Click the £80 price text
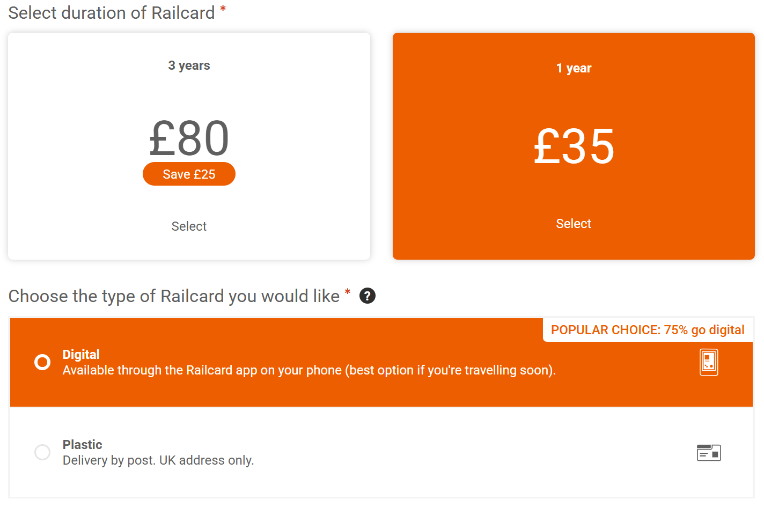764x507 pixels. [x=189, y=138]
